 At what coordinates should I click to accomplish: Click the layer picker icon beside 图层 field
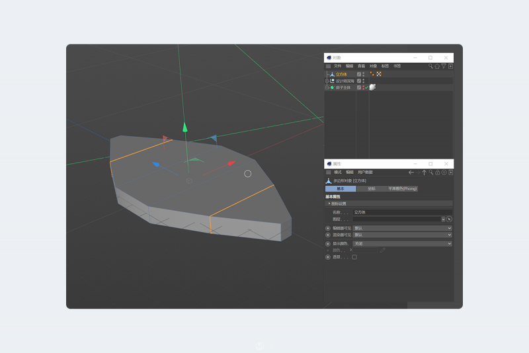tap(449, 219)
